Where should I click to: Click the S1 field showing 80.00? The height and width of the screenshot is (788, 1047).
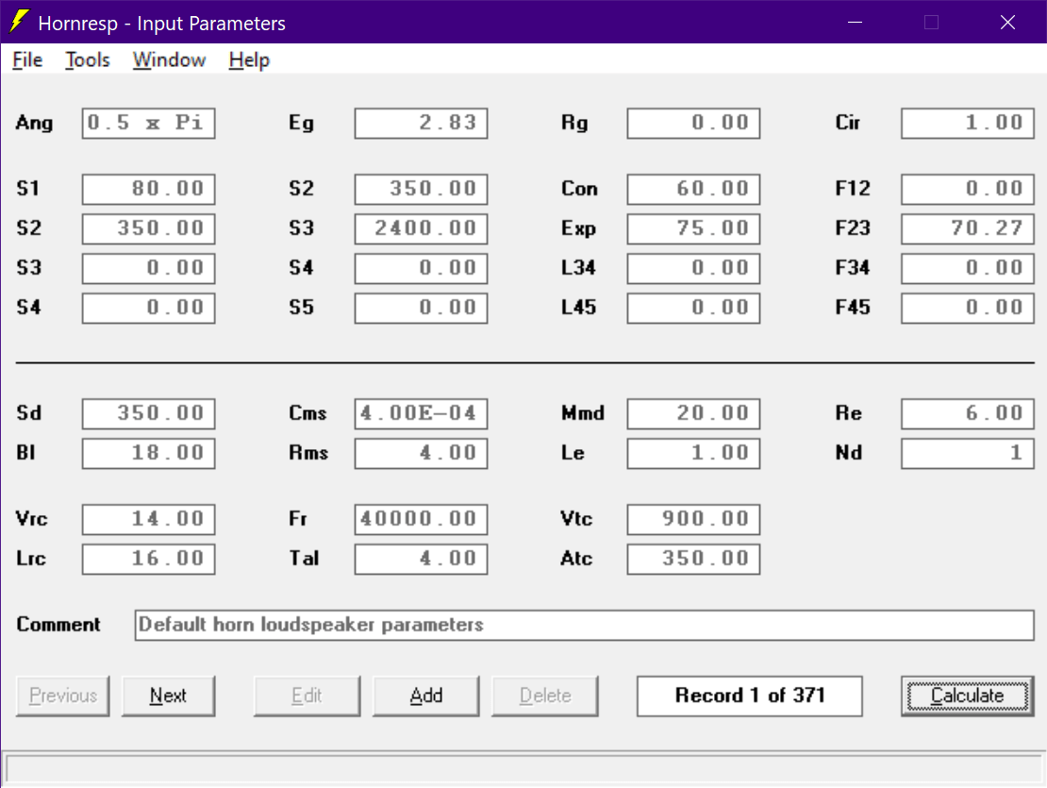pos(148,189)
